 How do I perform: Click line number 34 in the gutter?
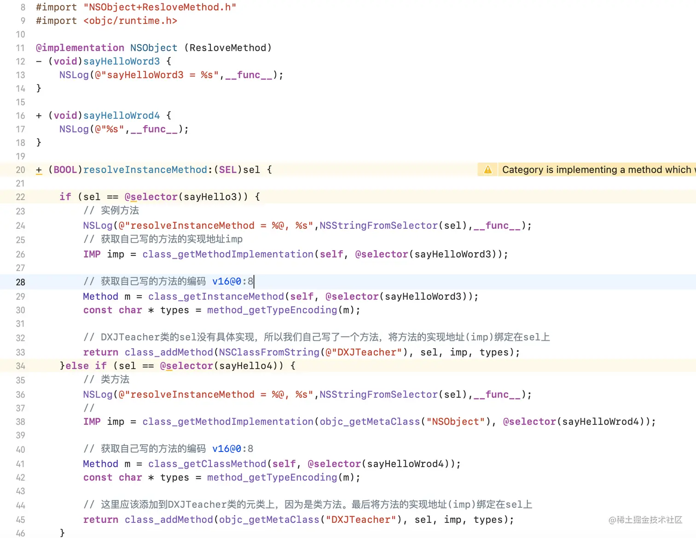tap(20, 366)
